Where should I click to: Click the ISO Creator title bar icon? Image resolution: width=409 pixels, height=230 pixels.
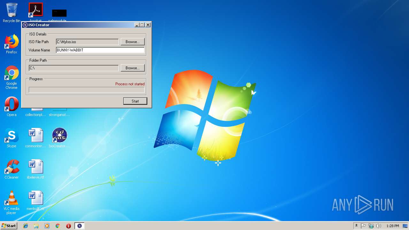[x=25, y=25]
